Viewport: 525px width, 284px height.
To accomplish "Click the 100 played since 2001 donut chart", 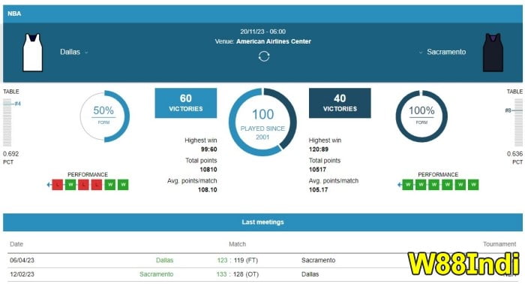I will click(262, 122).
